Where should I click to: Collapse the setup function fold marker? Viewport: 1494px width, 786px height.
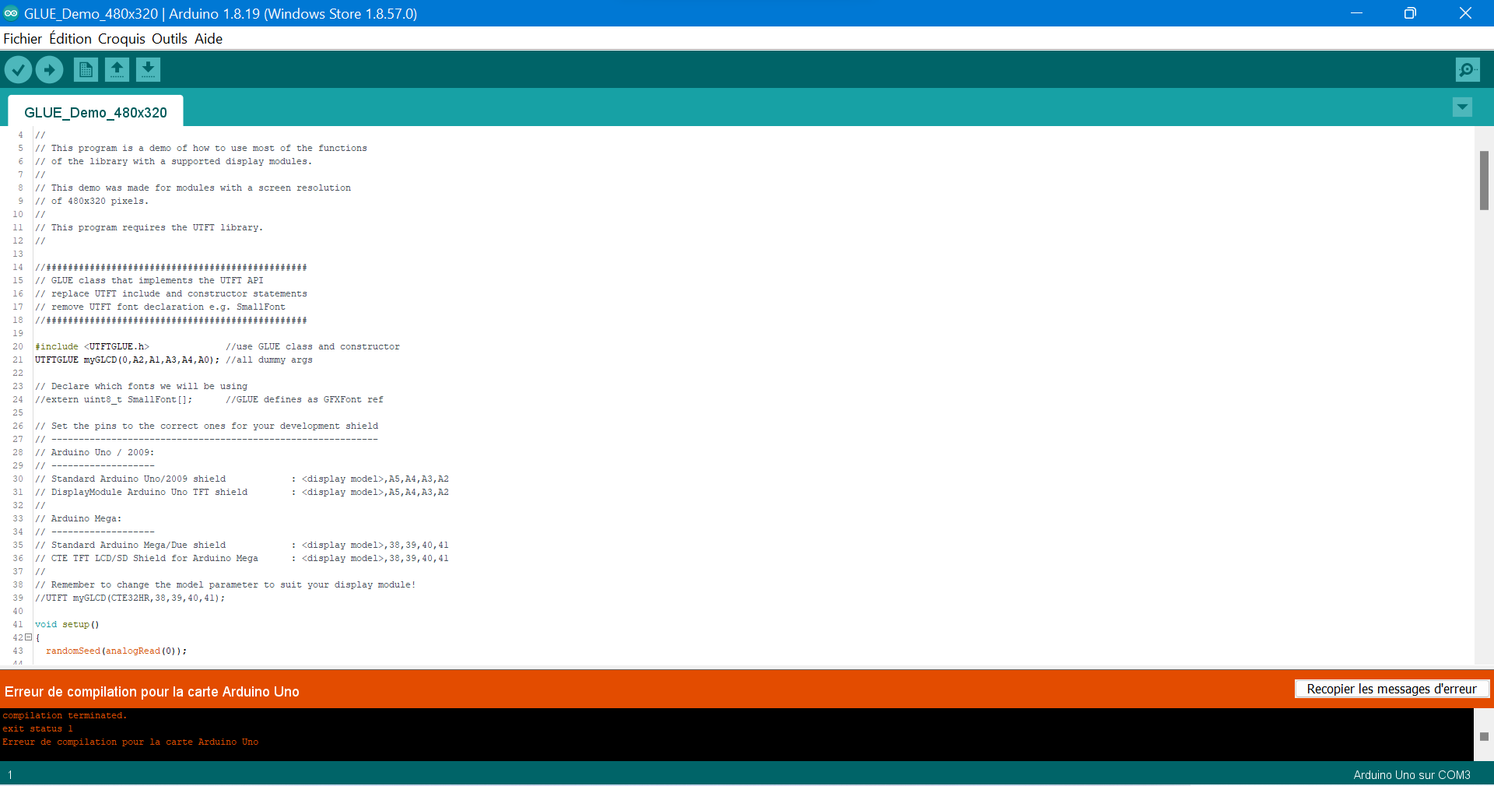(28, 637)
